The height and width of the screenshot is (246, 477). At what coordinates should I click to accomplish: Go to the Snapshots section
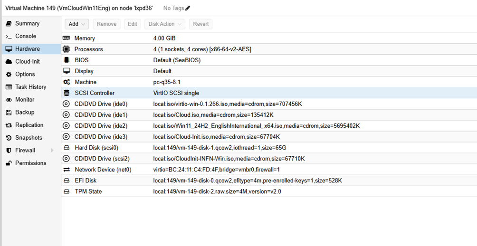(x=29, y=138)
